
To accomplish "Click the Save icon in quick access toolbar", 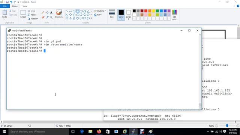I will (x=7, y=2).
